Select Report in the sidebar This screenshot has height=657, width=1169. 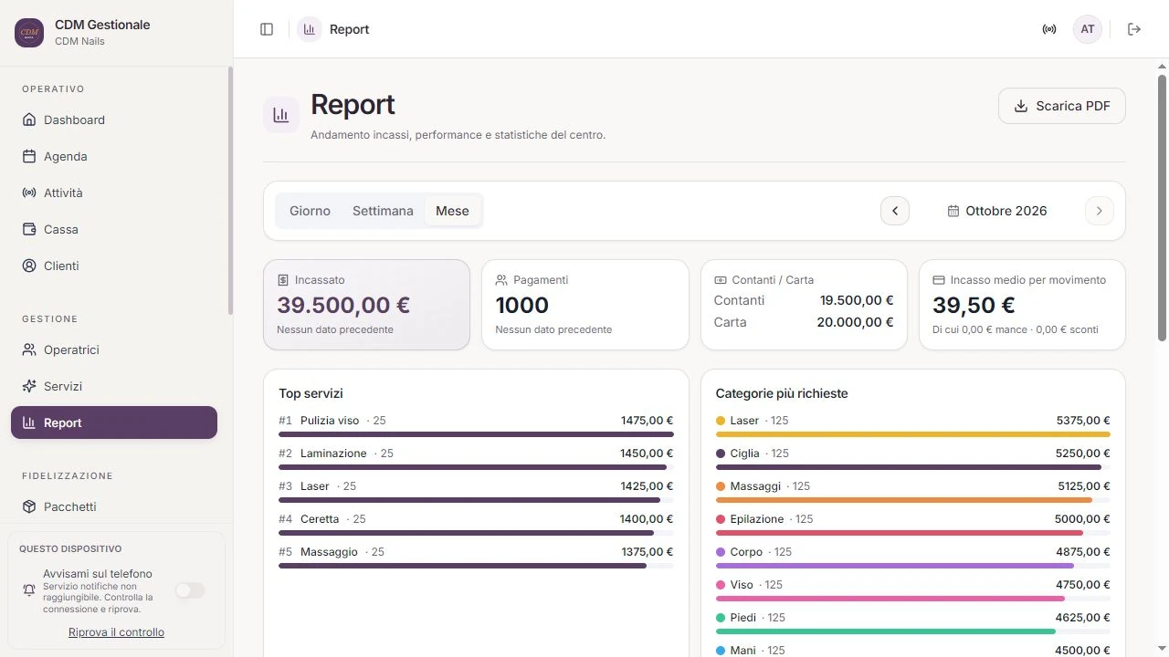tap(114, 422)
